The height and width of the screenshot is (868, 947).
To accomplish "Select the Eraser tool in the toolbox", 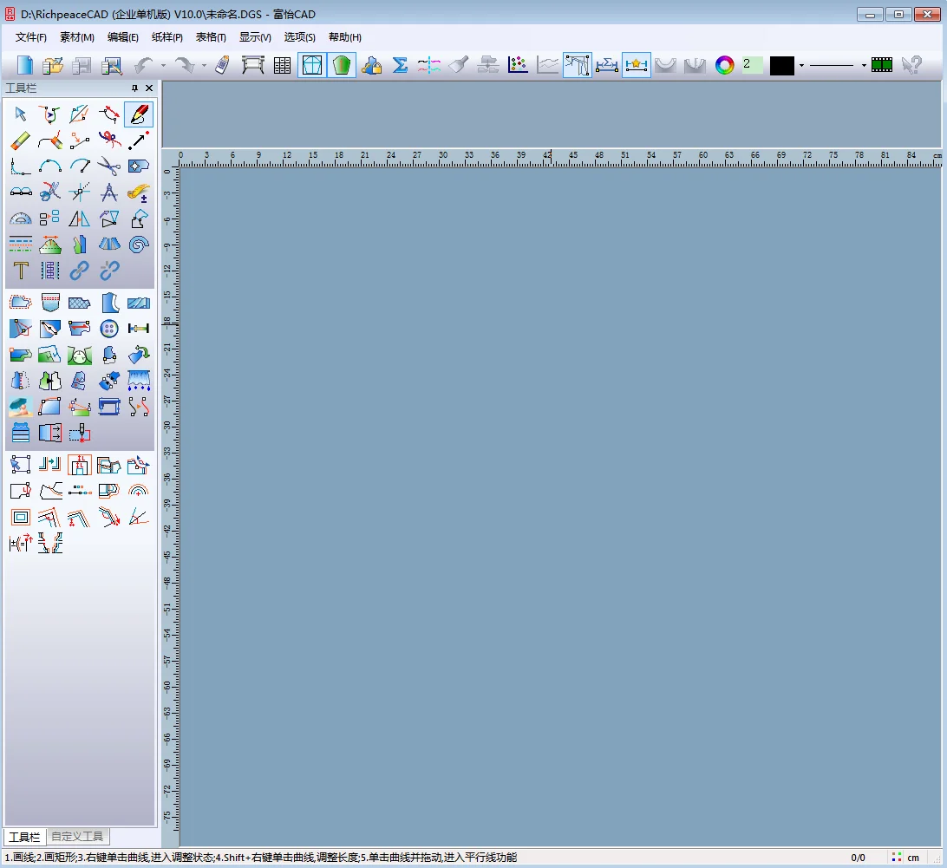I will tap(21, 140).
